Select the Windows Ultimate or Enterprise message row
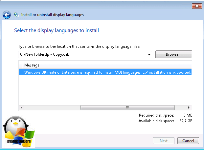This screenshot has width=204, height=150. pos(105,72)
